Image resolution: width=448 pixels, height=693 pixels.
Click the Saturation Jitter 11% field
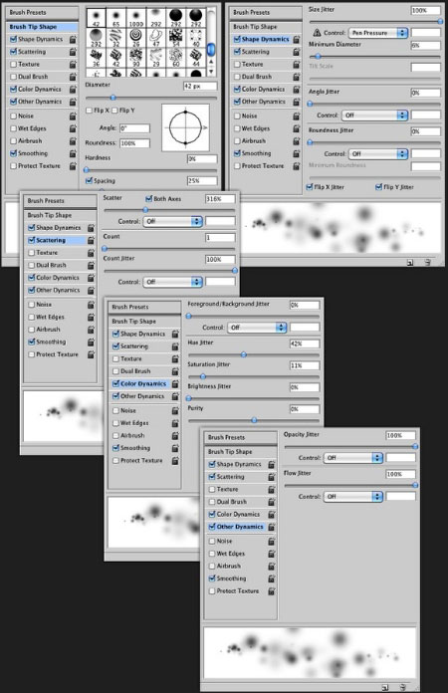(305, 365)
